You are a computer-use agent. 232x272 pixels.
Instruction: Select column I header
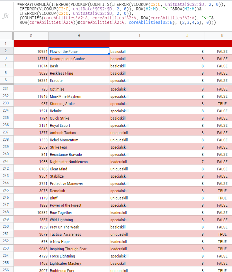click(x=140, y=36)
